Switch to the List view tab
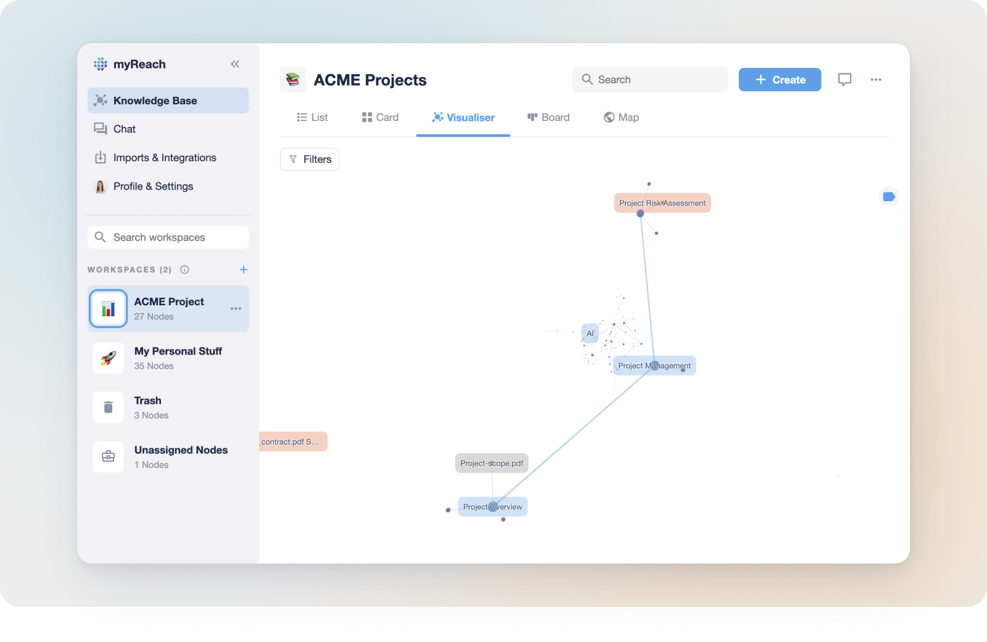The width and height of the screenshot is (987, 642). (312, 117)
